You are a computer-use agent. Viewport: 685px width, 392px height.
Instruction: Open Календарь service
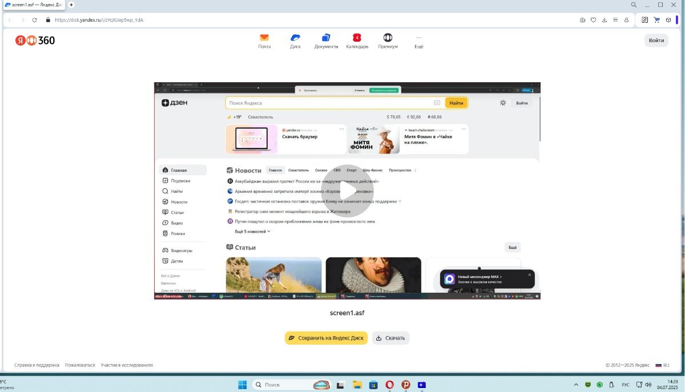point(357,41)
